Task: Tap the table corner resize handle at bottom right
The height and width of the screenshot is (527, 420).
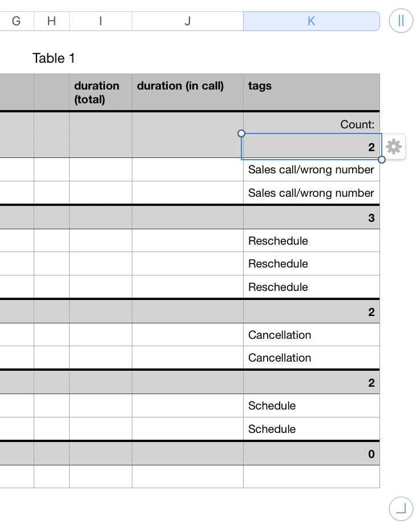Action: coord(401,508)
